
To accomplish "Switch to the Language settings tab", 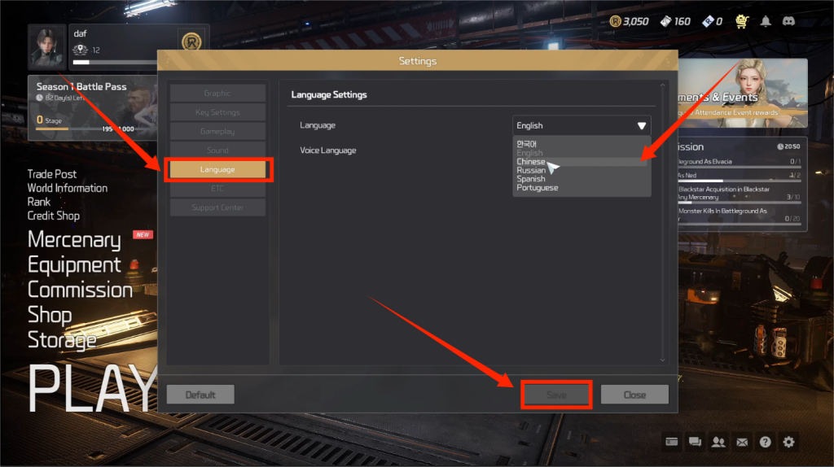I will click(217, 169).
